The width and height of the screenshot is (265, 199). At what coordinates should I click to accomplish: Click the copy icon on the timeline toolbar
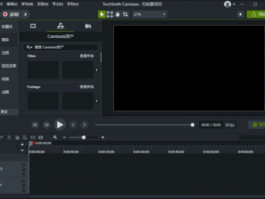point(17,138)
